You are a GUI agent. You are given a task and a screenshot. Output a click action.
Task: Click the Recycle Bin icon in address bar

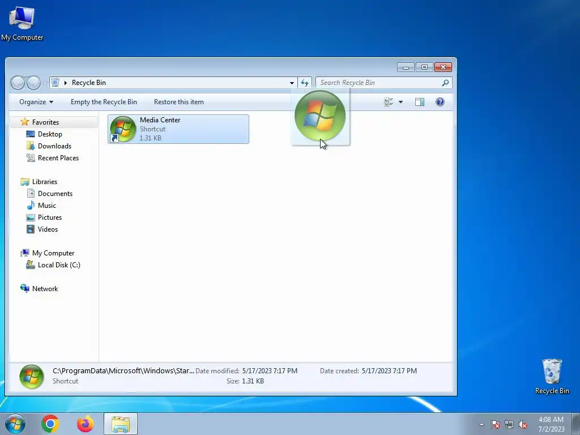click(x=56, y=83)
